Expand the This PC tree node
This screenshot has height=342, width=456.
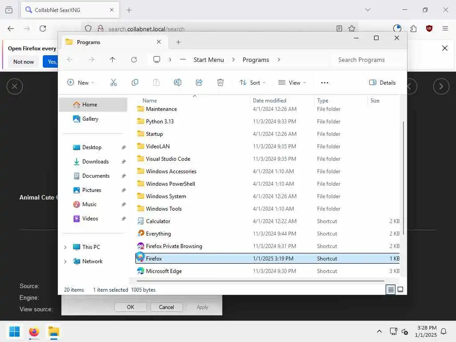click(65, 247)
